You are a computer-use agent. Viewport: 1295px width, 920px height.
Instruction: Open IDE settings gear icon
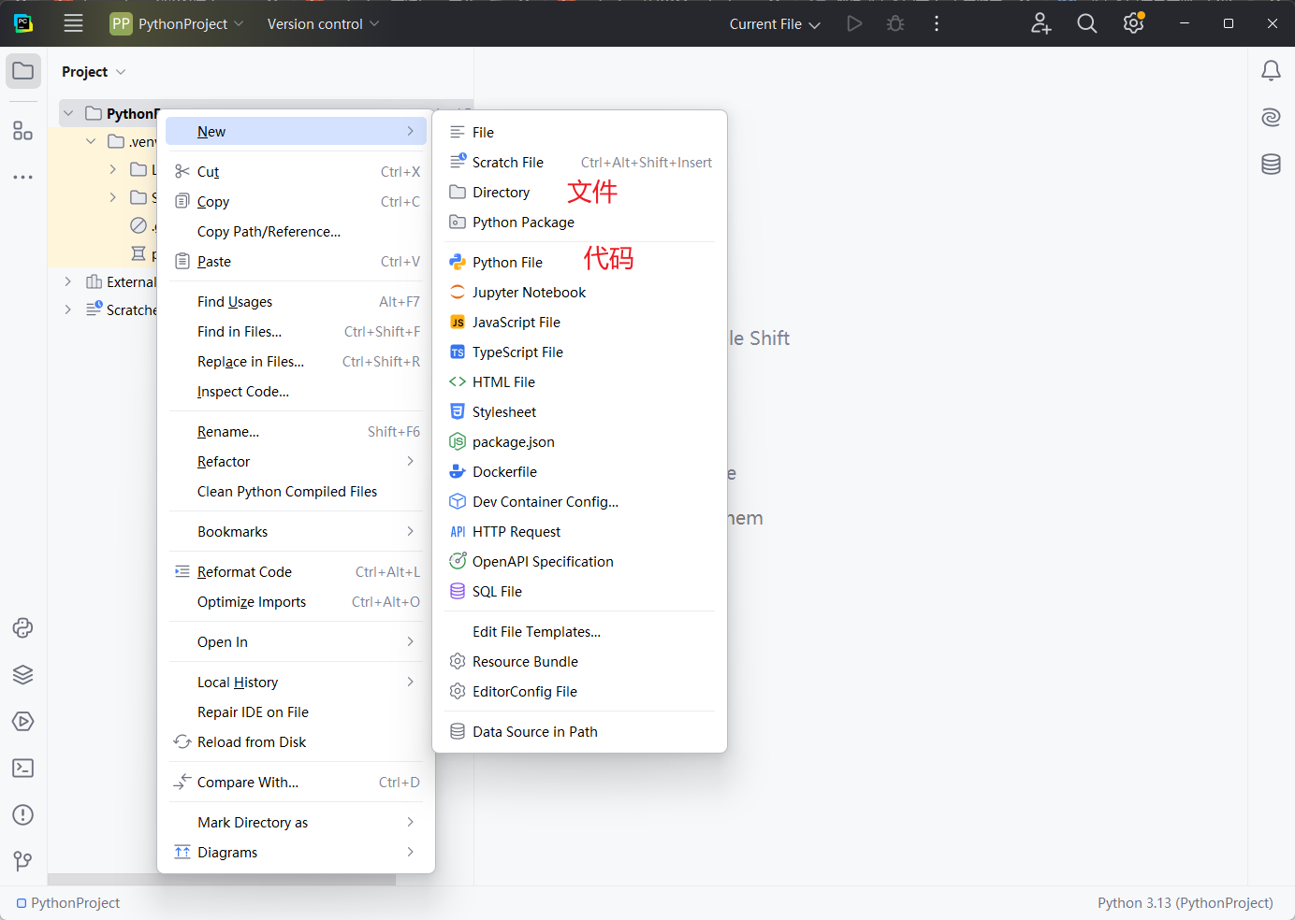click(x=1134, y=23)
